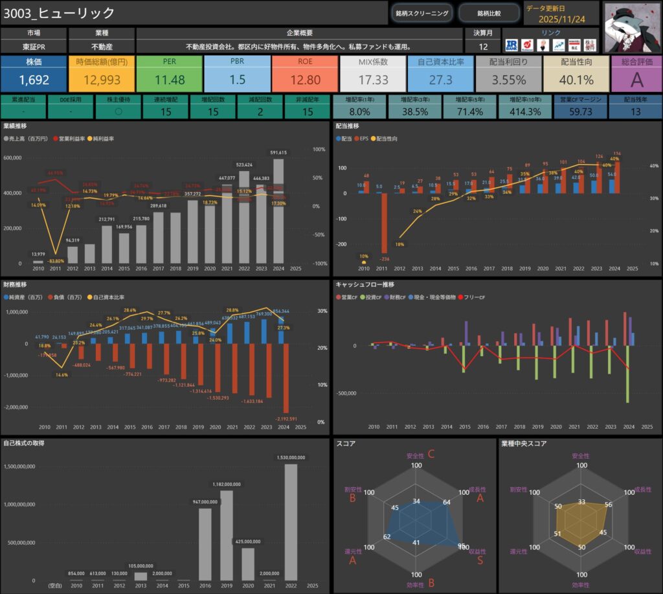
Task: Click the 銘柄スクリーニング button
Action: coord(421,13)
